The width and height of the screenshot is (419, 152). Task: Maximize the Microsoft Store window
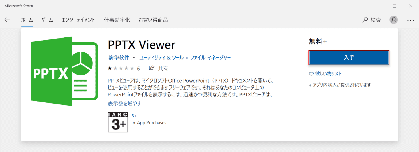(394, 6)
